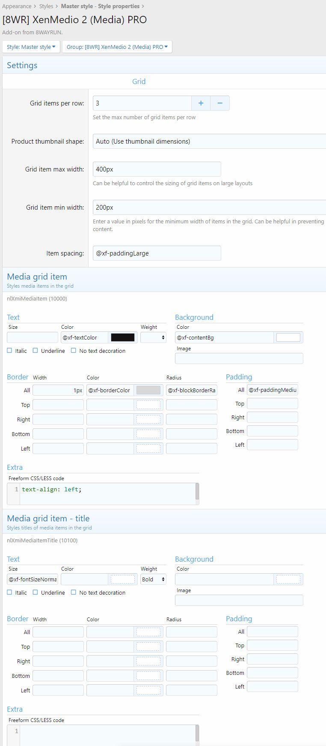
Task: Open the Style: Master style dropdown
Action: coord(31,47)
